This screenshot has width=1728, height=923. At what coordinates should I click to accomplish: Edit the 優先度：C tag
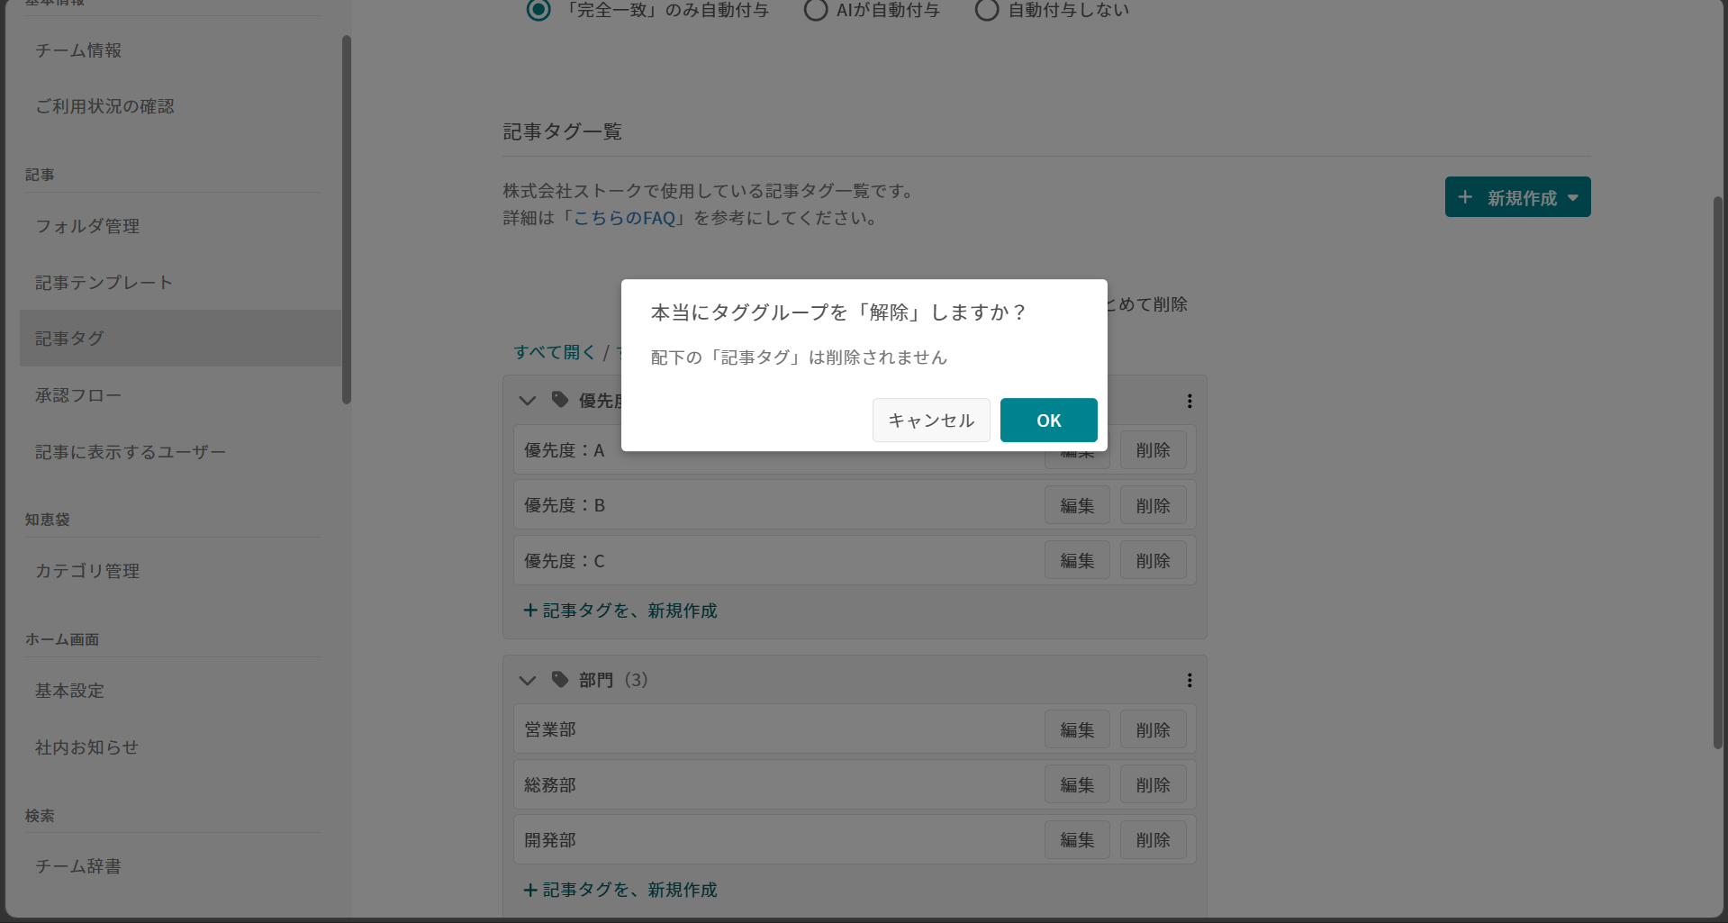pos(1077,560)
